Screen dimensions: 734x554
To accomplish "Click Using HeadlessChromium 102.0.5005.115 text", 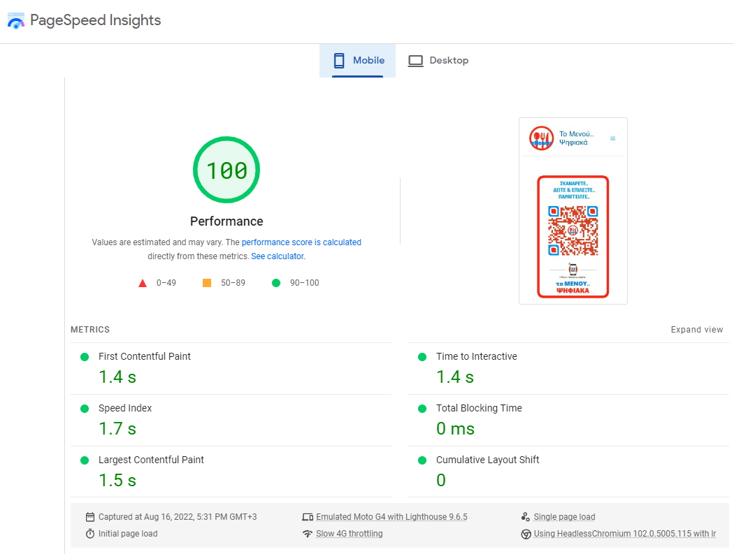I will pyautogui.click(x=625, y=534).
